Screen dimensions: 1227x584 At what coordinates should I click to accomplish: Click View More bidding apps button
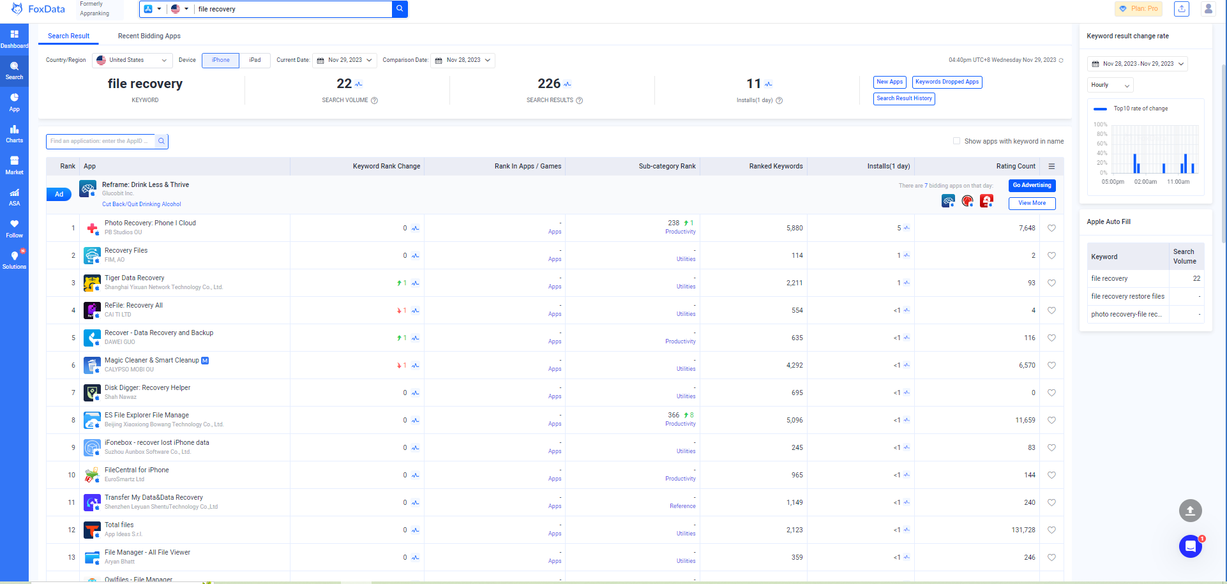click(1032, 203)
